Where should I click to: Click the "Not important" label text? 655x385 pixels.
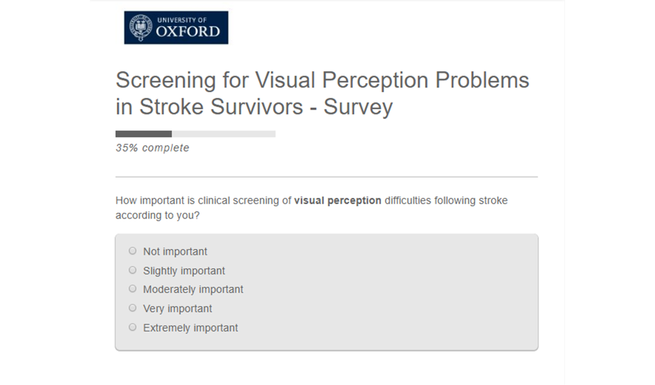tap(175, 252)
